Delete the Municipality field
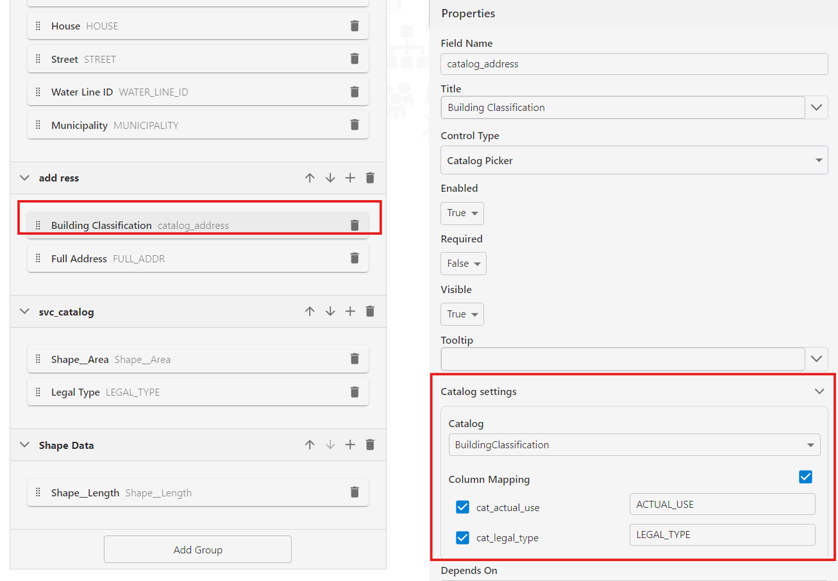This screenshot has height=581, width=838. [355, 124]
